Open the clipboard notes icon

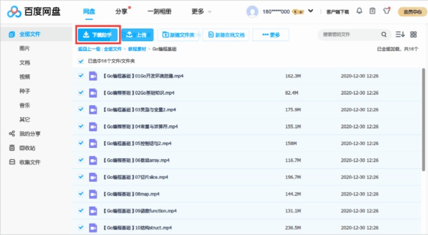pyautogui.click(x=372, y=11)
